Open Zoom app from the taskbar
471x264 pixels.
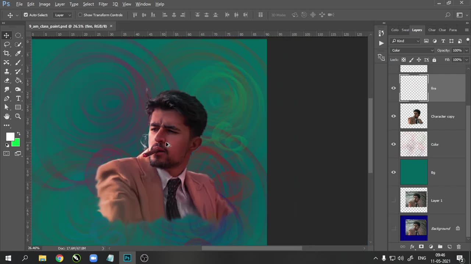(93, 258)
